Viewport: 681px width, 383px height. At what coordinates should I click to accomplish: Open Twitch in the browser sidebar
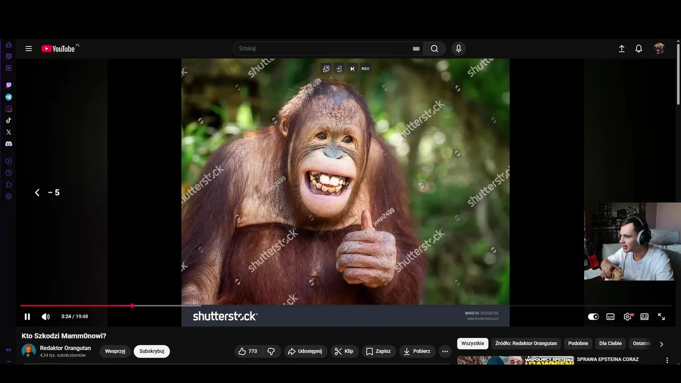click(9, 85)
